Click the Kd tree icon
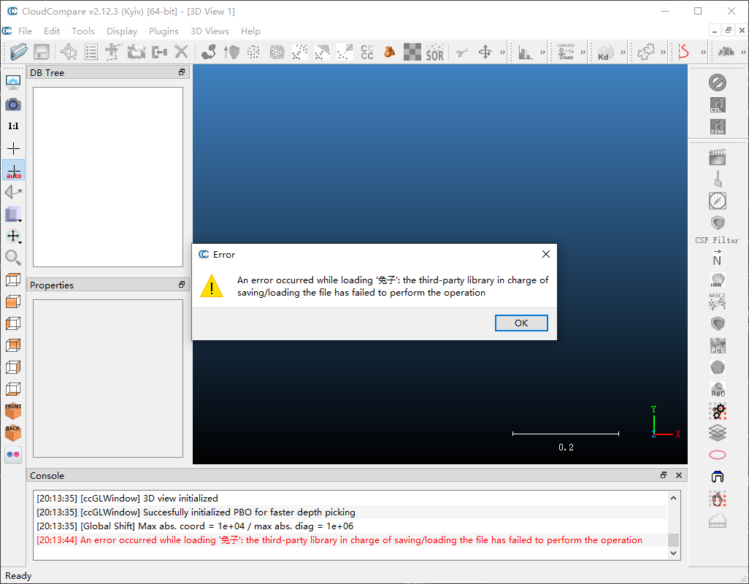The image size is (749, 584). point(605,52)
